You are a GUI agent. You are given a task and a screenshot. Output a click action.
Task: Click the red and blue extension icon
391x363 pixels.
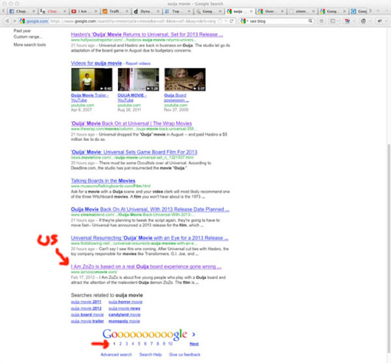click(347, 21)
